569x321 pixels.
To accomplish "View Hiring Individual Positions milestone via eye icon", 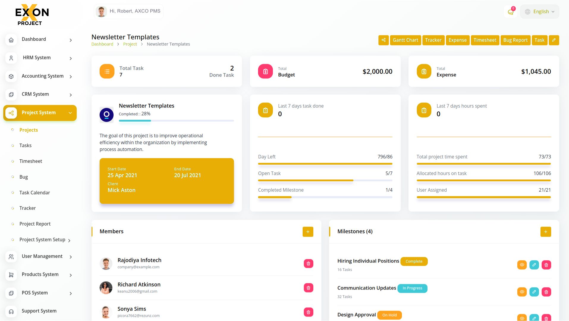I will click(522, 265).
